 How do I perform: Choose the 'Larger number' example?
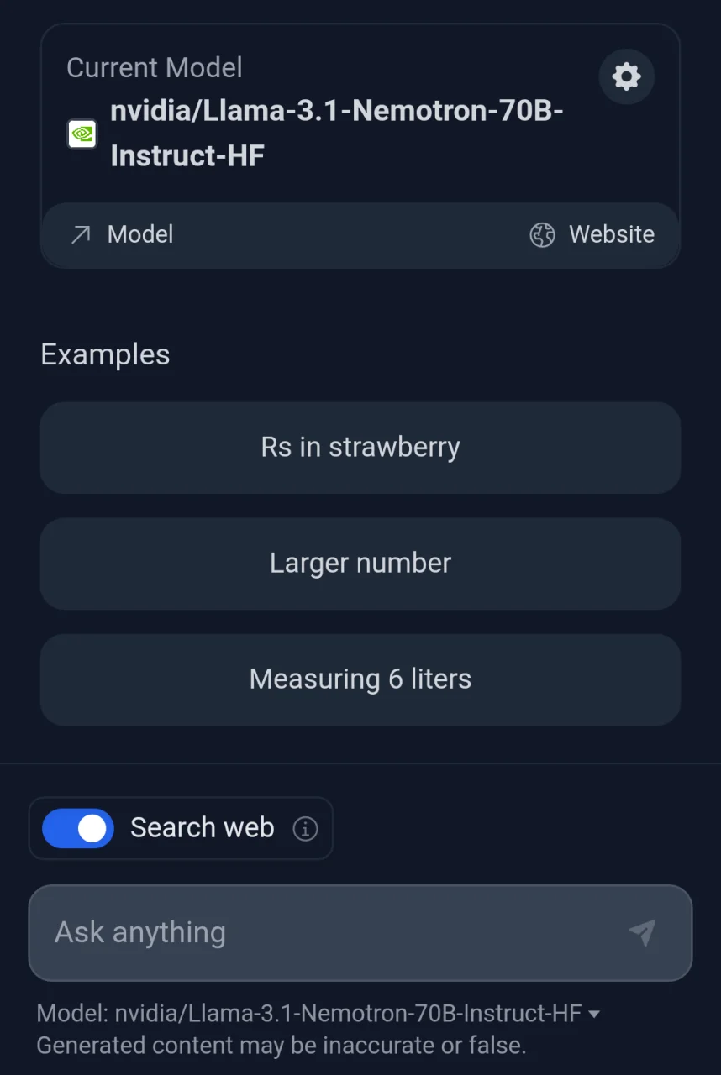(360, 564)
